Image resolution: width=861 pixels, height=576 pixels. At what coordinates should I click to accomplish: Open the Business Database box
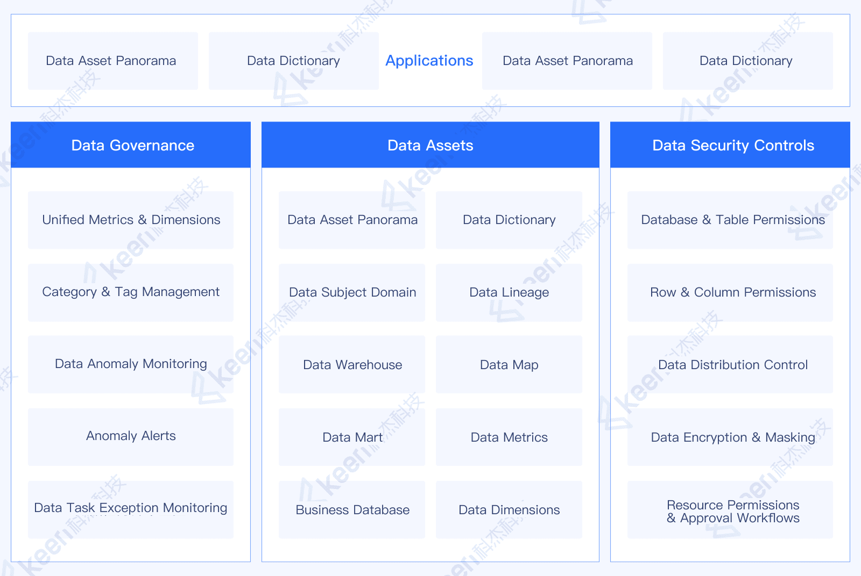click(x=352, y=510)
